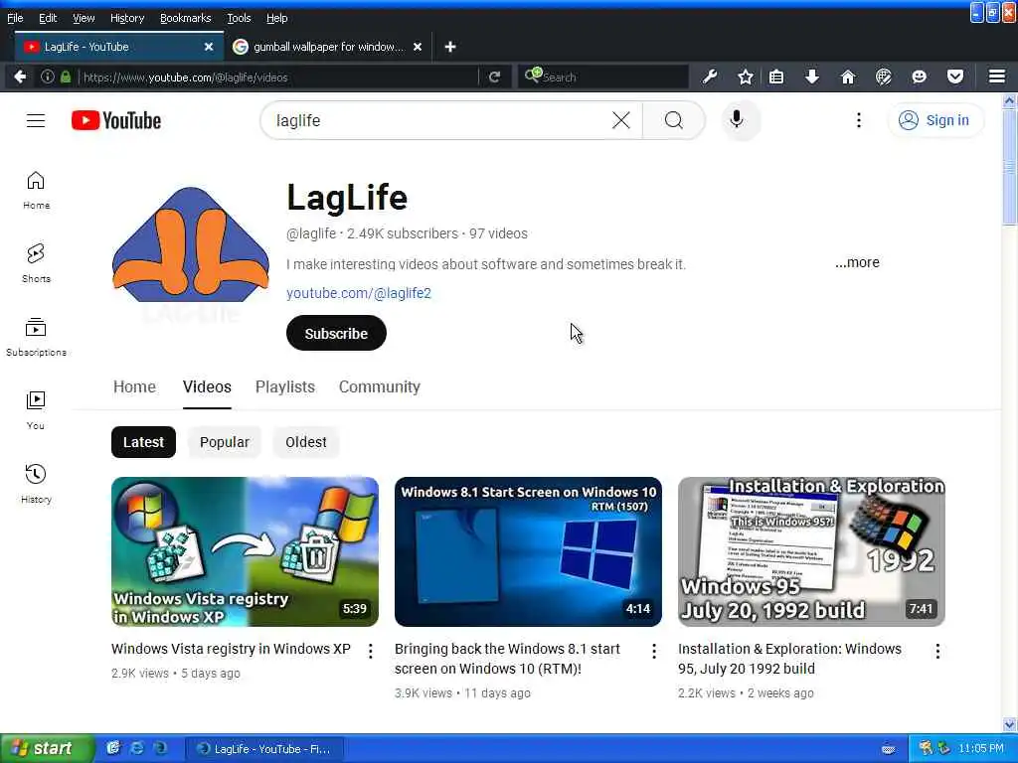Open History in sidebar
Image resolution: width=1018 pixels, height=763 pixels.
click(x=36, y=484)
